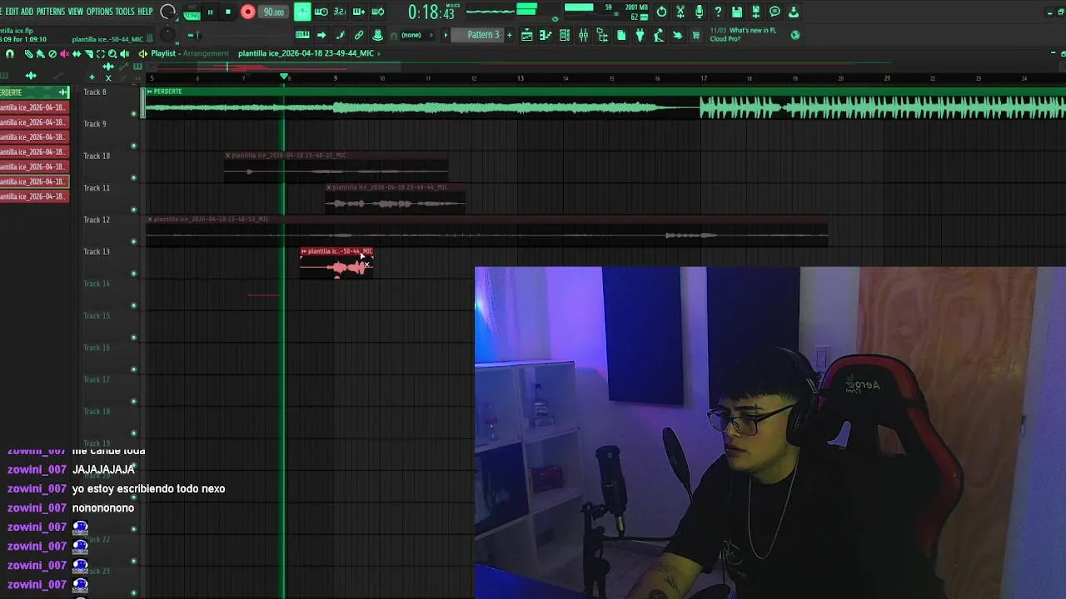Open the TOOLS menu
The height and width of the screenshot is (599, 1066).
pos(124,12)
